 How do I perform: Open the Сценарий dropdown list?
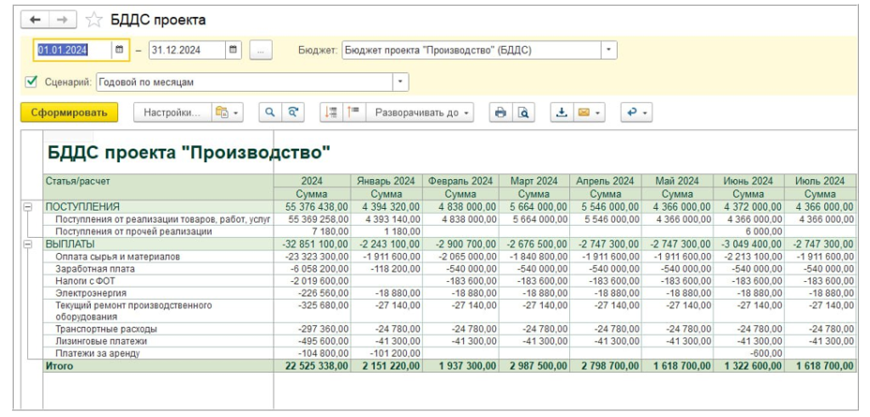pos(400,82)
